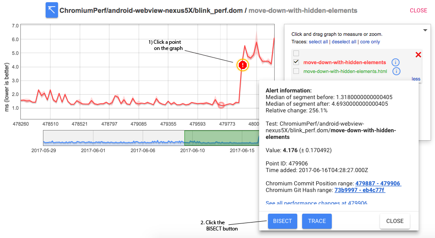
Task: Uncheck the move-down-with-hidden-elements trace checkbox
Action: pos(296,62)
